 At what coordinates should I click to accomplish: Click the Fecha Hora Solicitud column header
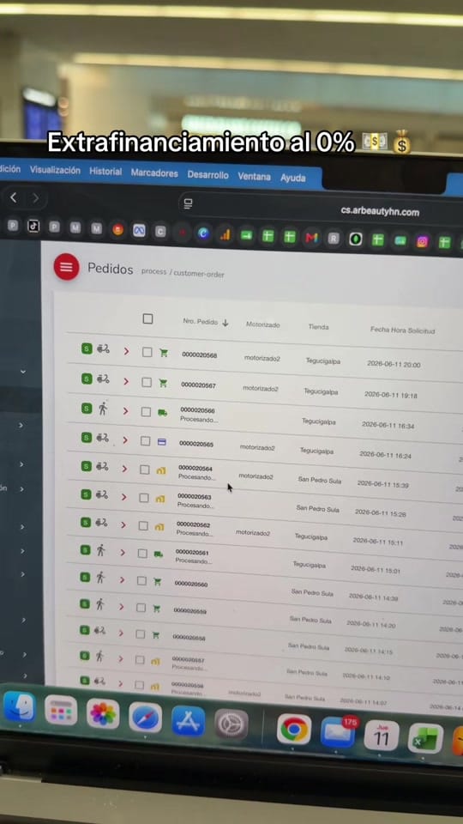403,330
